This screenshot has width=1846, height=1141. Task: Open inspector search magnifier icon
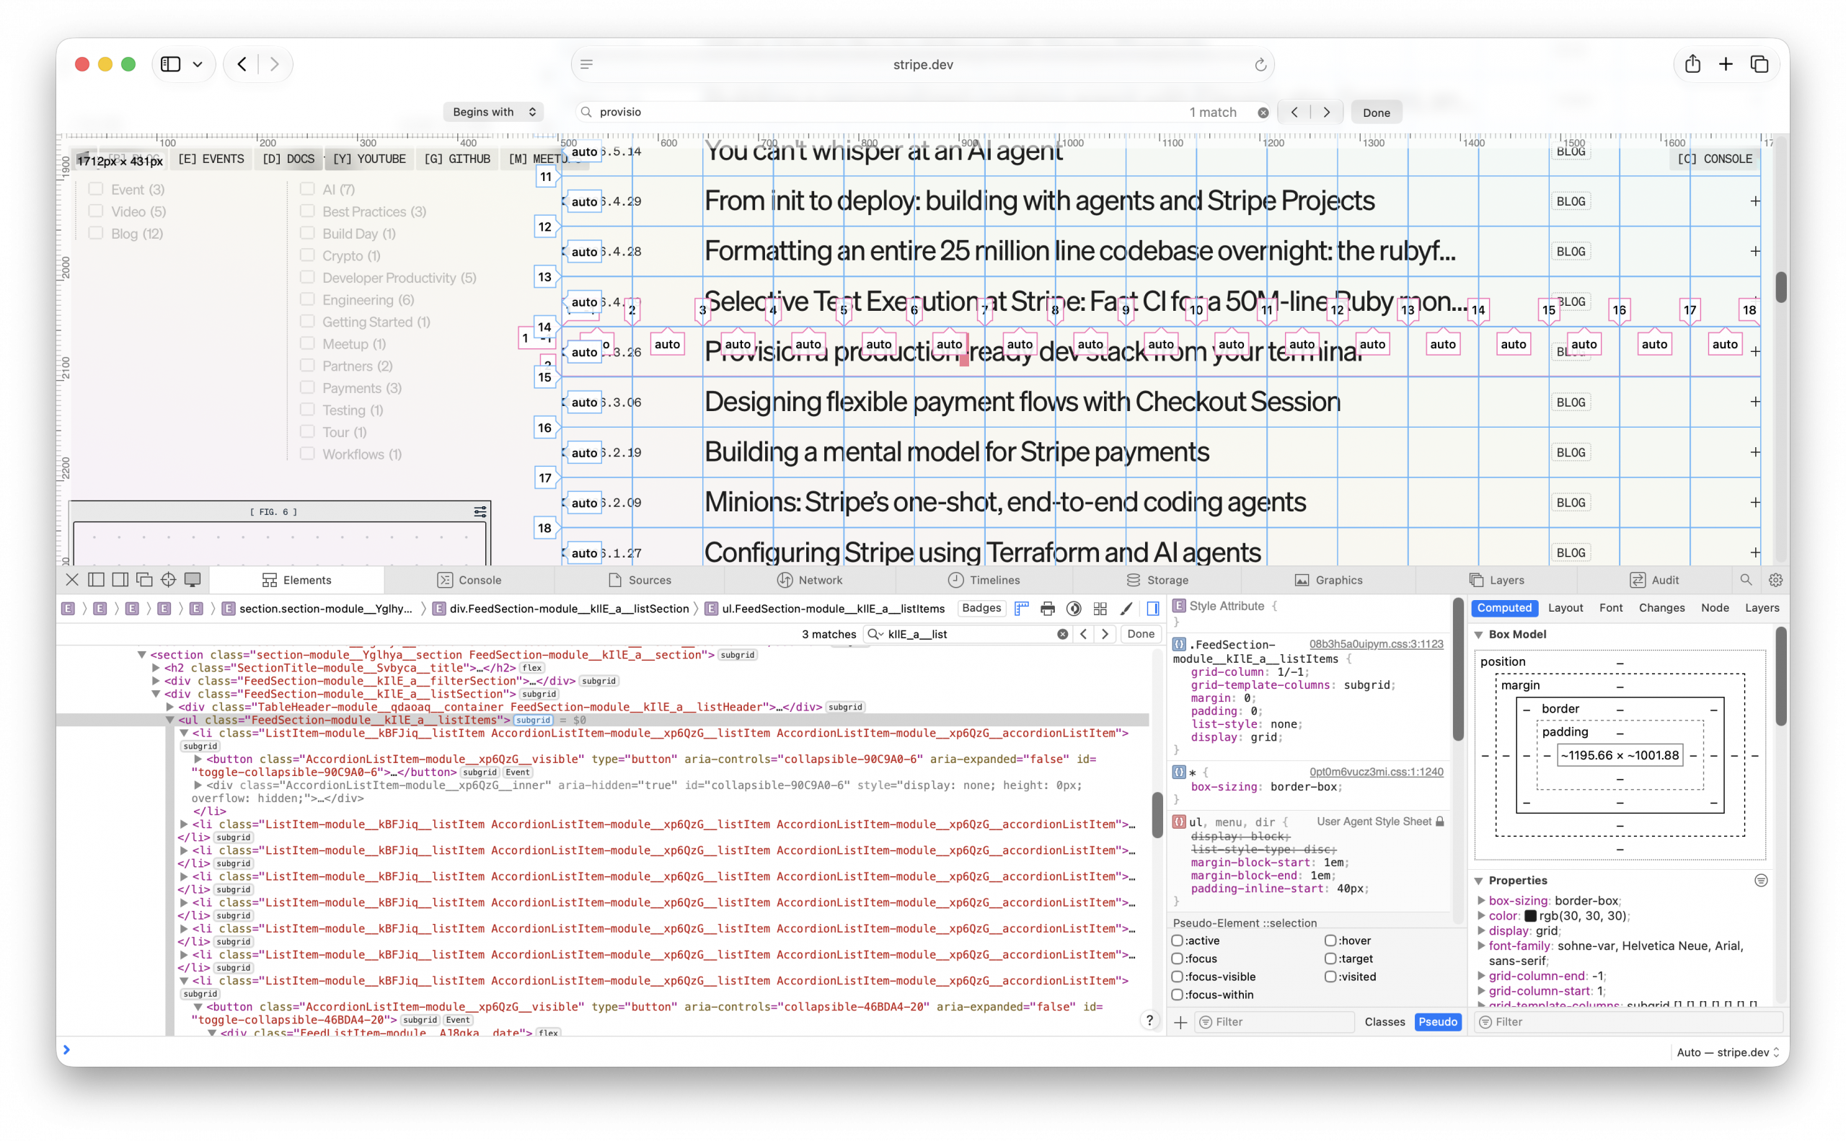[x=1746, y=580]
